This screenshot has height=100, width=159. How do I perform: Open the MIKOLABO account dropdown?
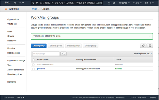coord(124,3)
